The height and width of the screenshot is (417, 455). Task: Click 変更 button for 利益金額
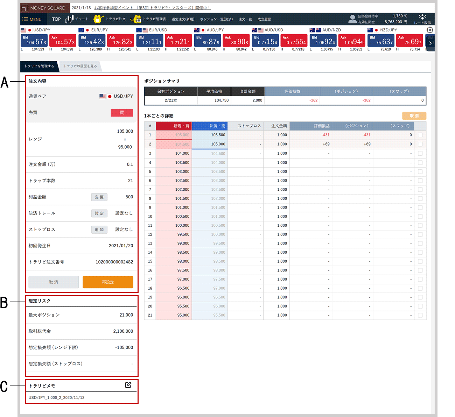(x=99, y=197)
